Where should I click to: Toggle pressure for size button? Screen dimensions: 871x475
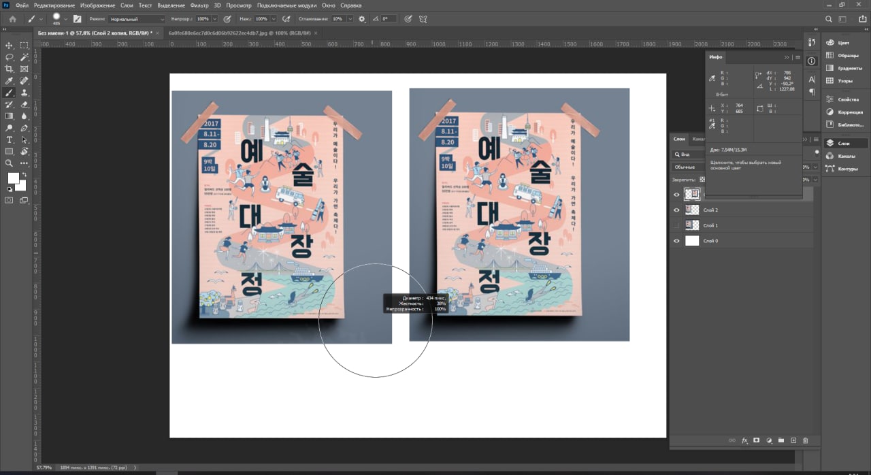[408, 19]
